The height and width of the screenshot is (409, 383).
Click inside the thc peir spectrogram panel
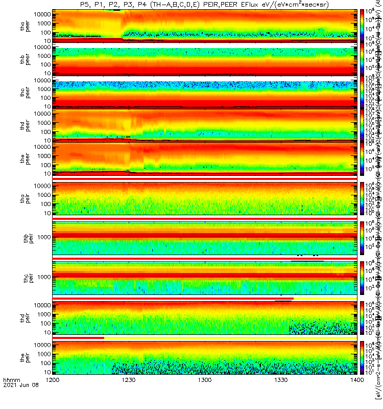[x=205, y=278]
